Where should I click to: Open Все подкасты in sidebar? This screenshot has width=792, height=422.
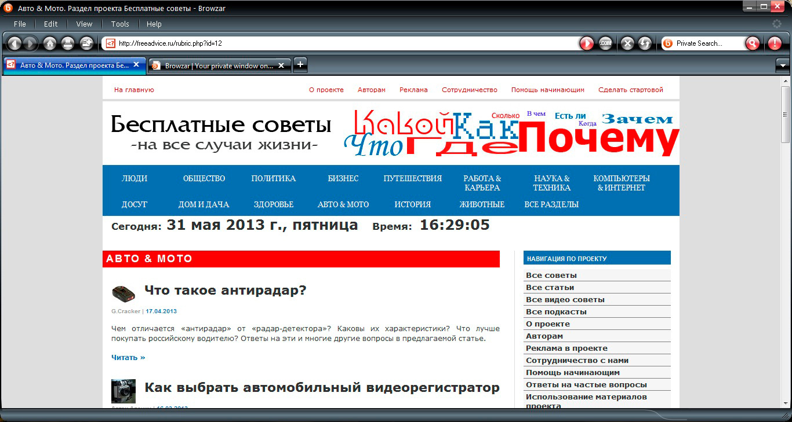tap(556, 312)
